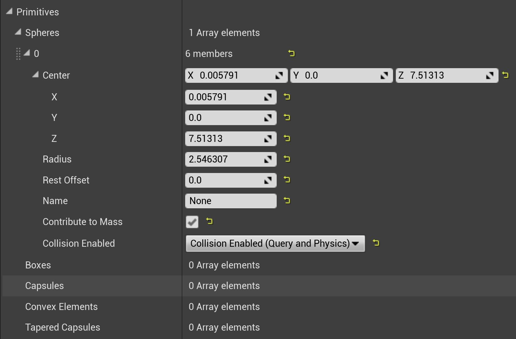Image resolution: width=516 pixels, height=339 pixels.
Task: Open the Collision Enabled dropdown
Action: 275,244
